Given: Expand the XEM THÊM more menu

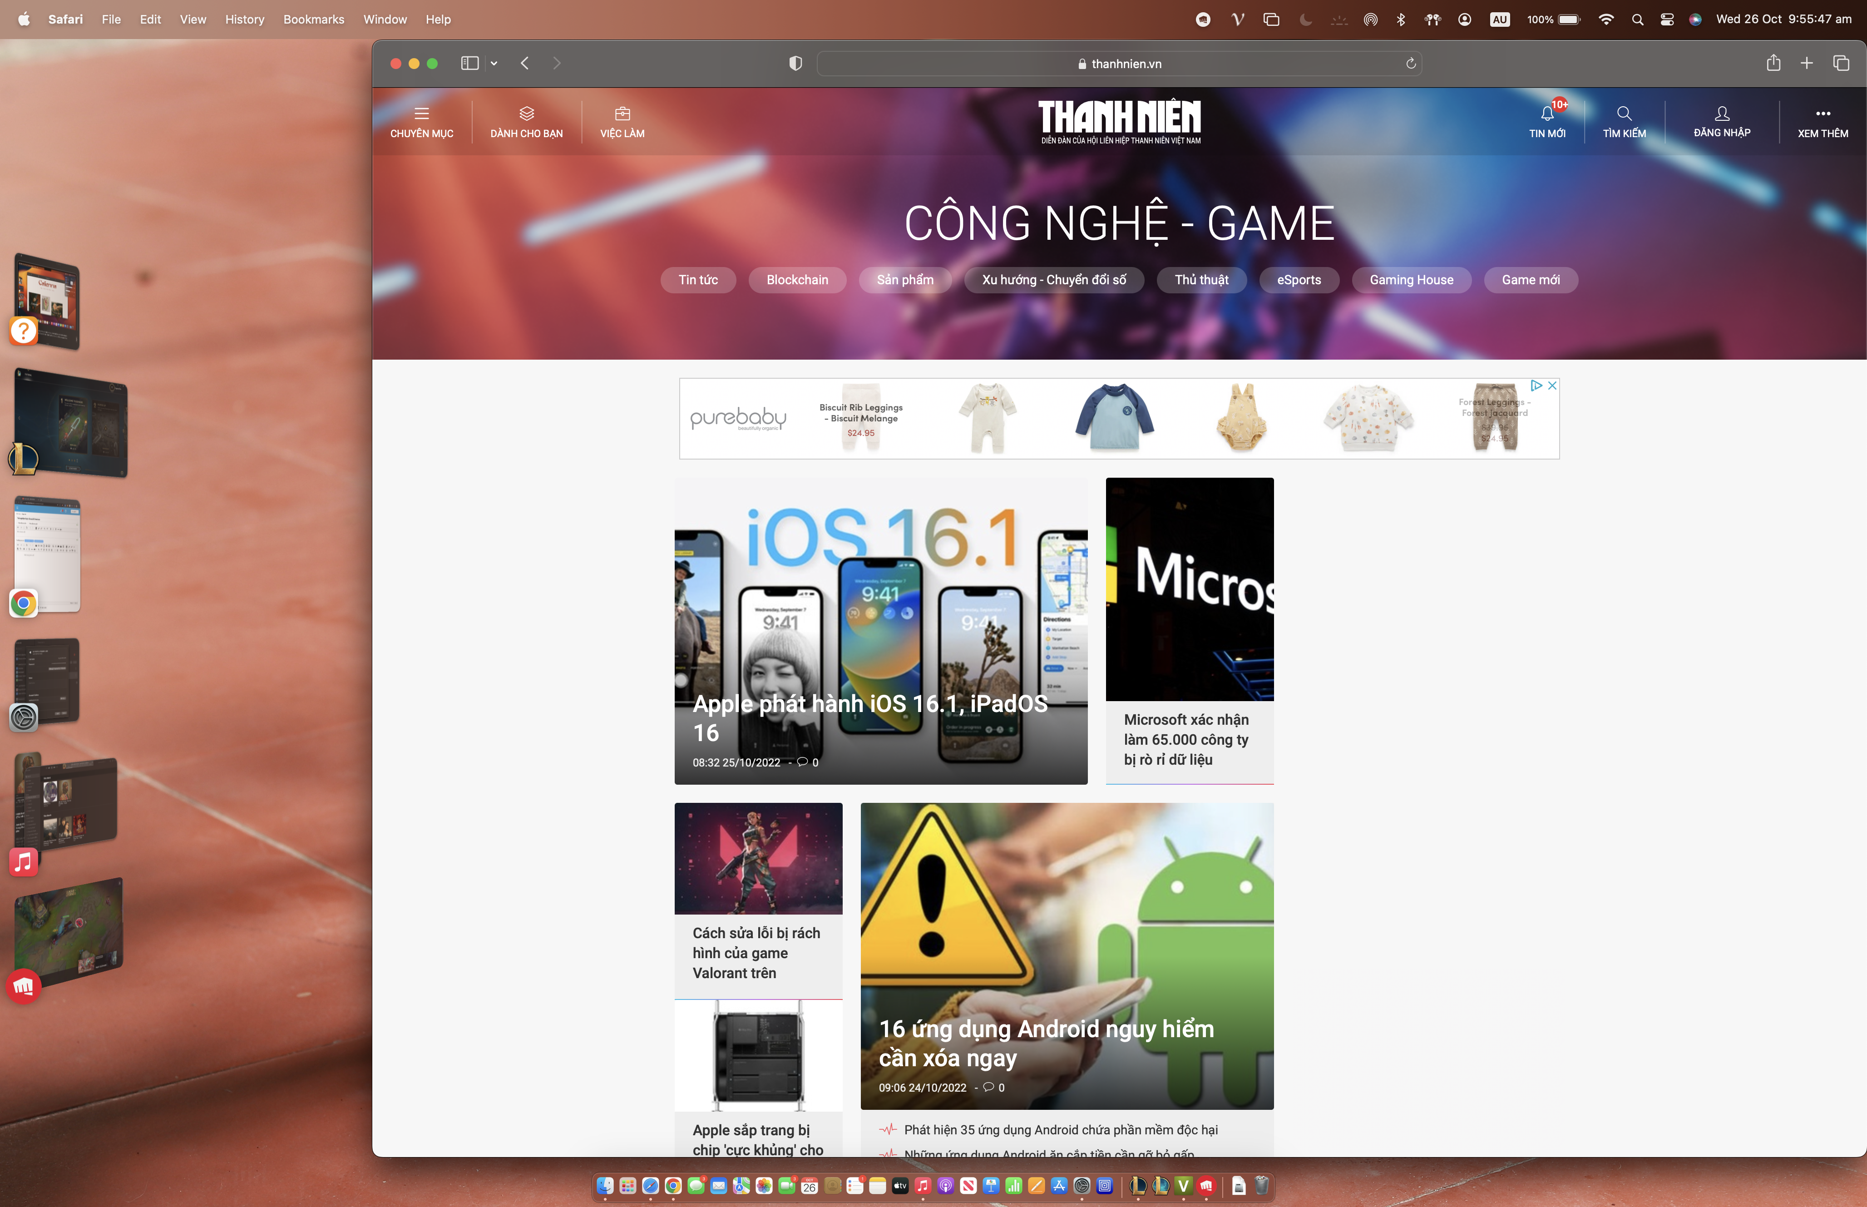Looking at the screenshot, I should [x=1823, y=122].
